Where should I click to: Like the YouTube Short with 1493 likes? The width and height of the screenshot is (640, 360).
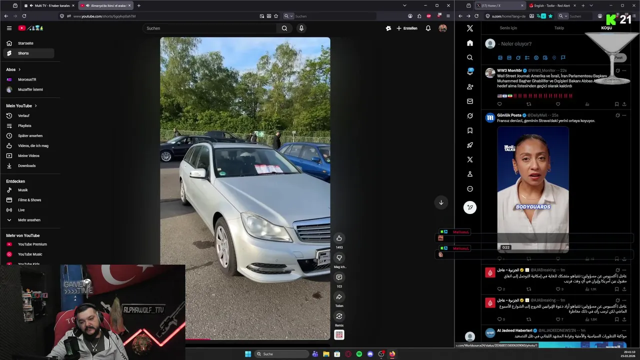tap(339, 238)
